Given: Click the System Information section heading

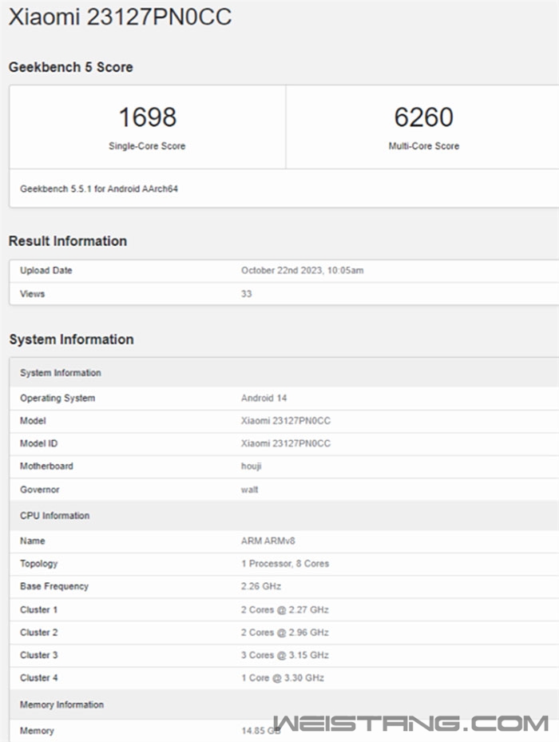Looking at the screenshot, I should [x=71, y=339].
